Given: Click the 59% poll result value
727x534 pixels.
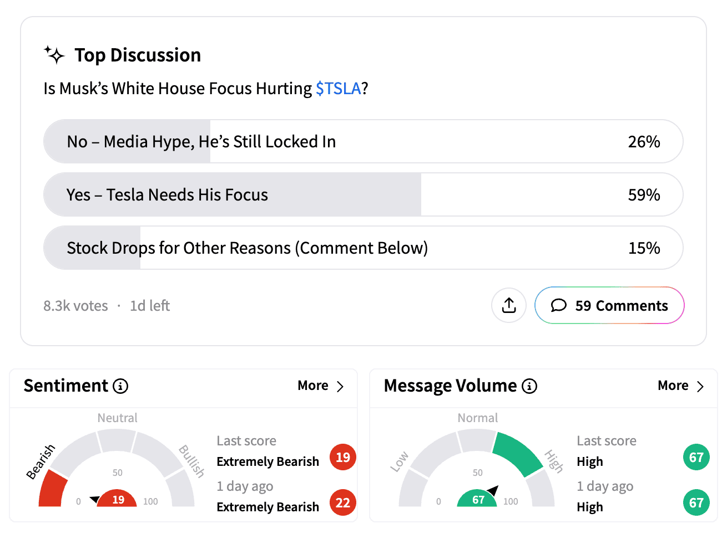Looking at the screenshot, I should [x=644, y=195].
